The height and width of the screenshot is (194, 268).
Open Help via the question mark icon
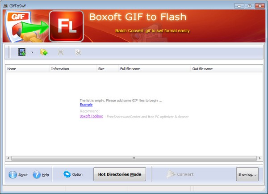tap(37, 175)
